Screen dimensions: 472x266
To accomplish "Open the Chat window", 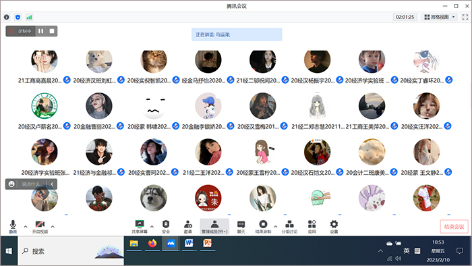I will (x=241, y=227).
